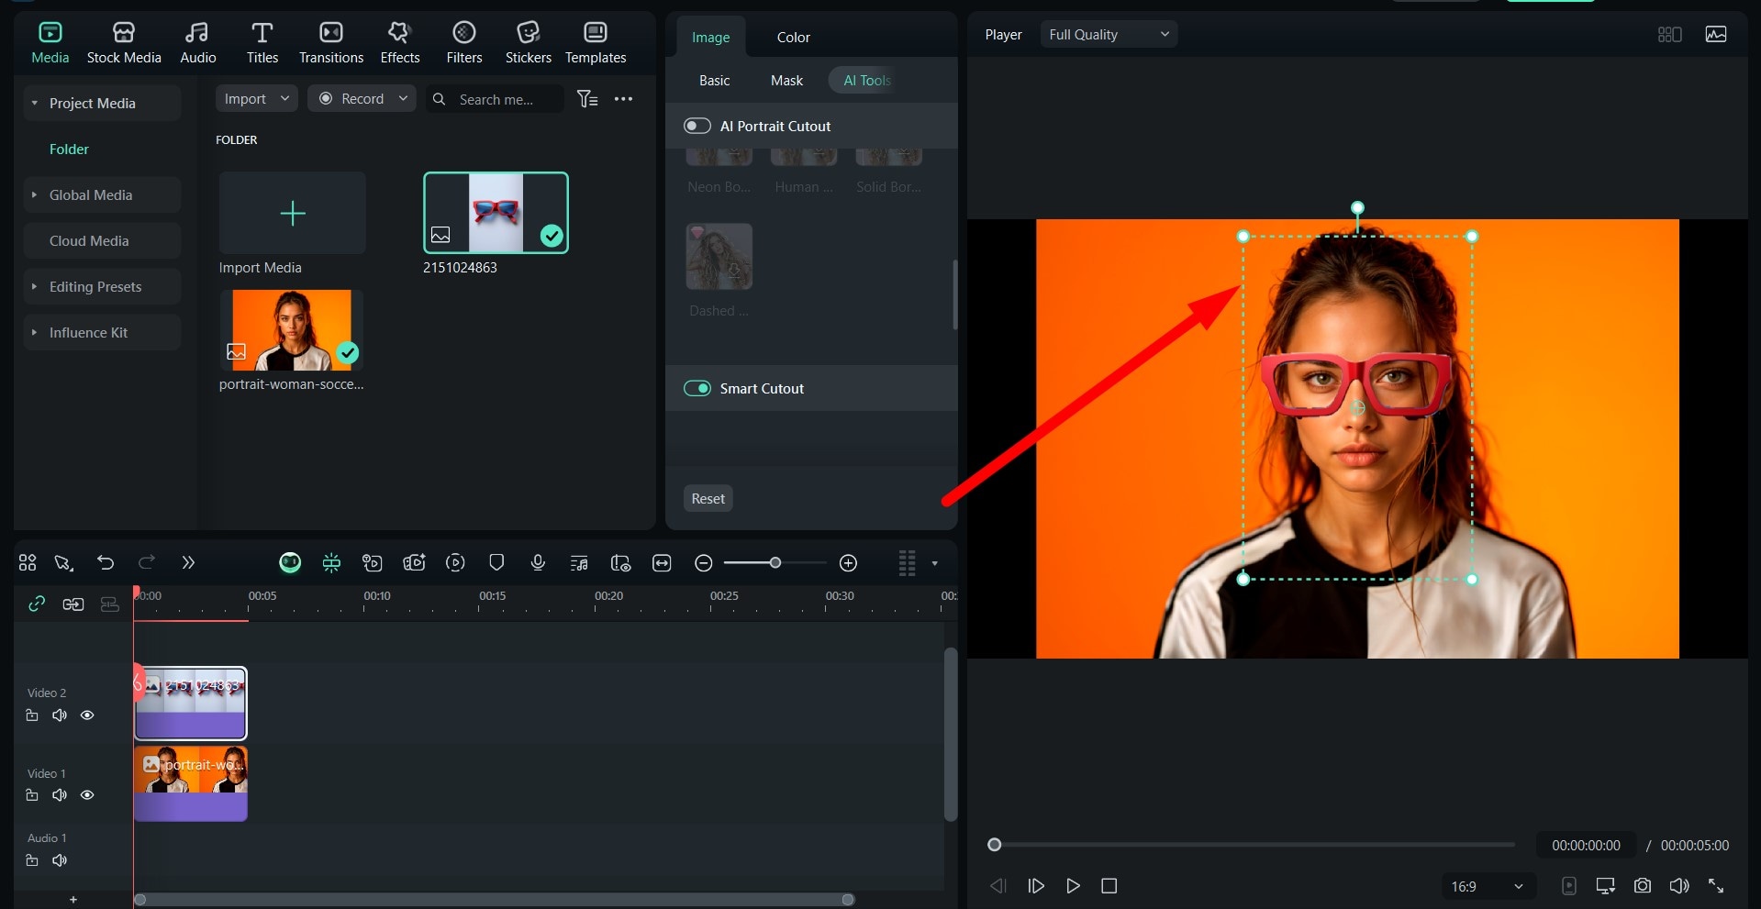Hide the Video 1 track
This screenshot has width=1761, height=909.
[x=87, y=795]
